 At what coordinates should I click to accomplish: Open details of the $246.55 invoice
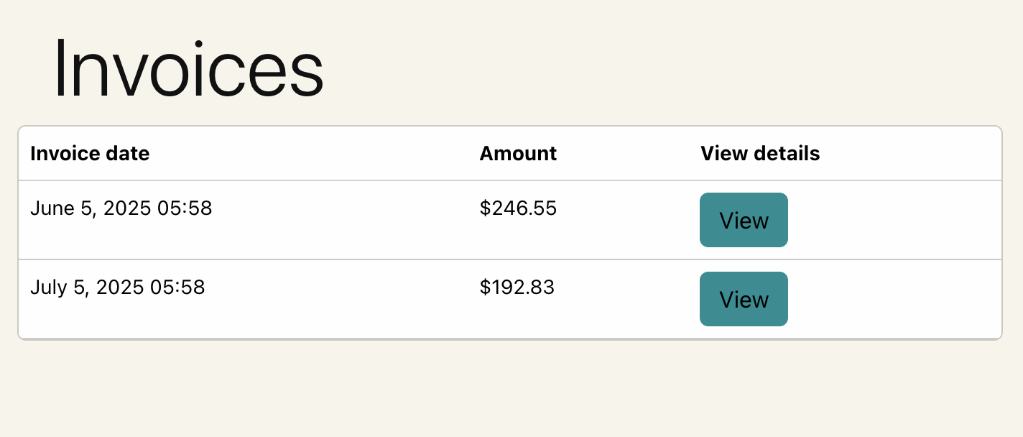point(744,220)
